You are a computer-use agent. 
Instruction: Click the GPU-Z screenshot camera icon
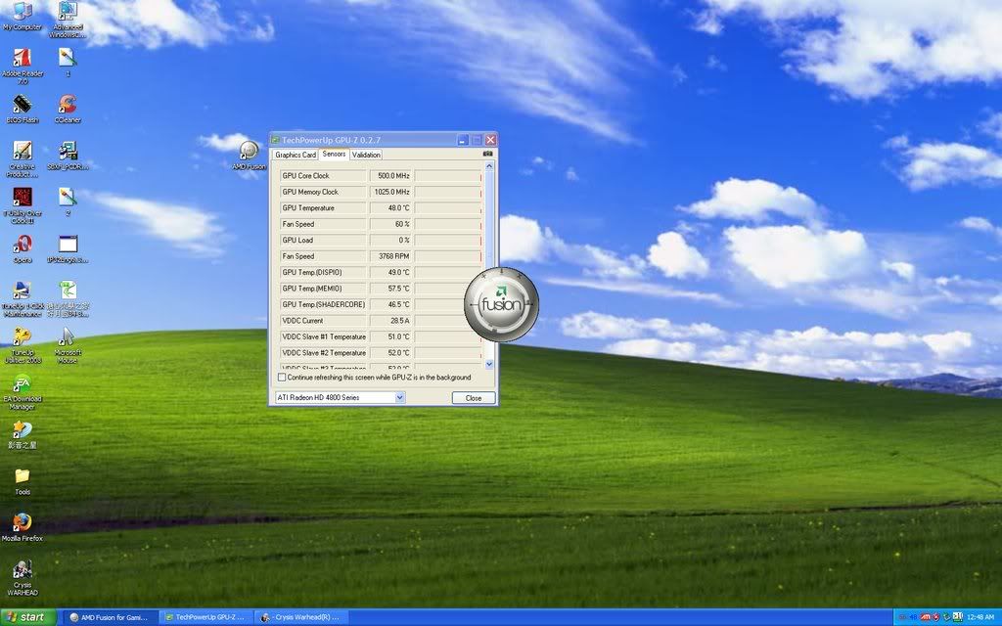pos(487,154)
